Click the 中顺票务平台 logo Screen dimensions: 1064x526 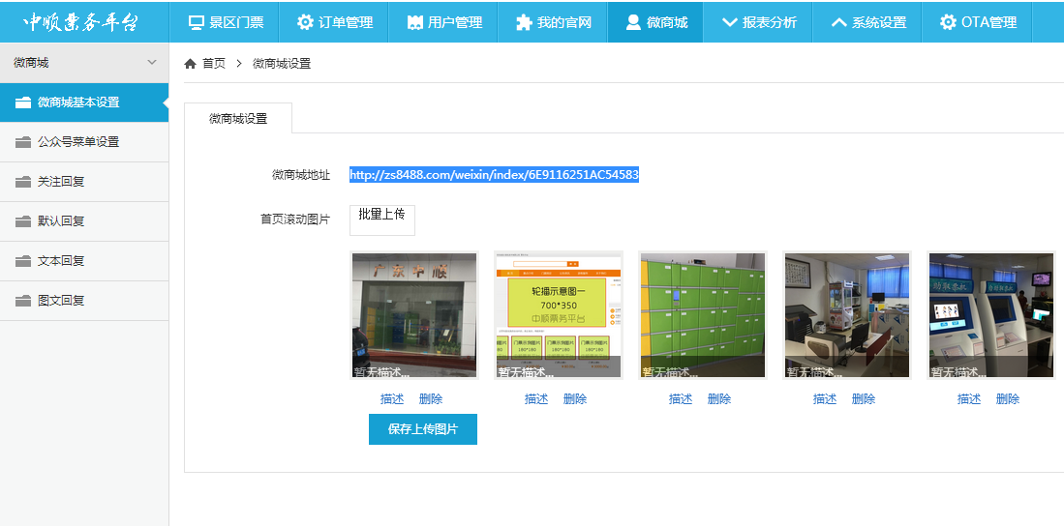tap(80, 22)
